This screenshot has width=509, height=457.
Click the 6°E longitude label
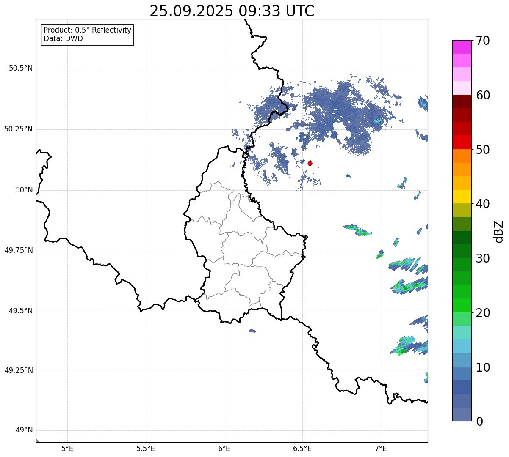point(224,448)
